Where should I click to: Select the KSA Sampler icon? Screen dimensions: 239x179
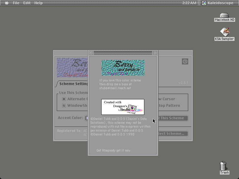pyautogui.click(x=224, y=34)
